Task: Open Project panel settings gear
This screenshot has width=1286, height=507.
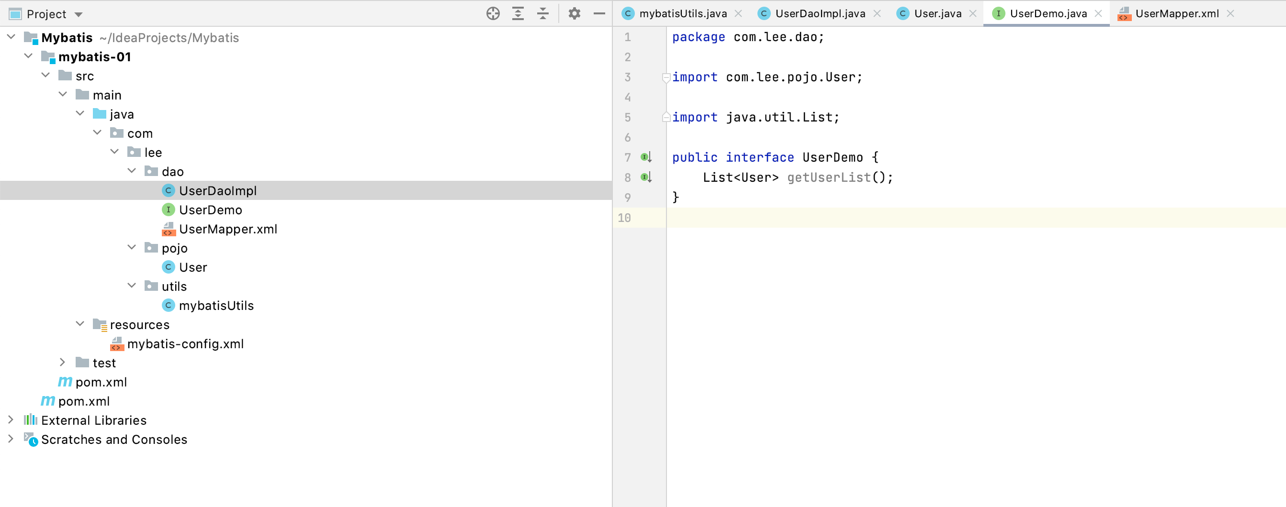Action: coord(574,13)
